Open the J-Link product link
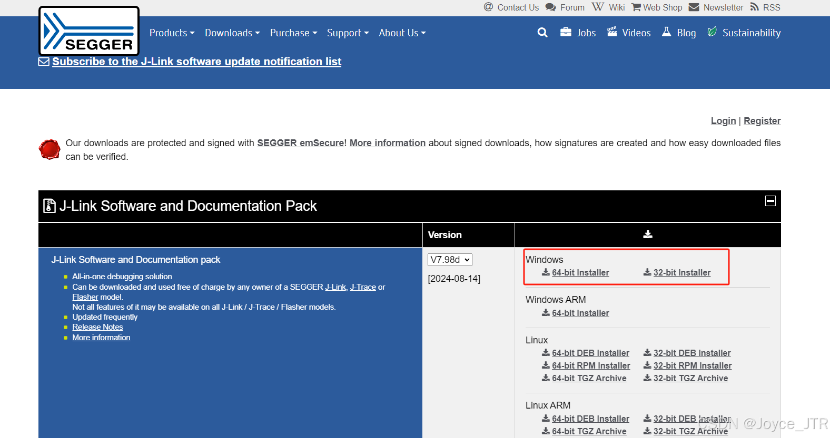This screenshot has width=830, height=438. (x=335, y=287)
